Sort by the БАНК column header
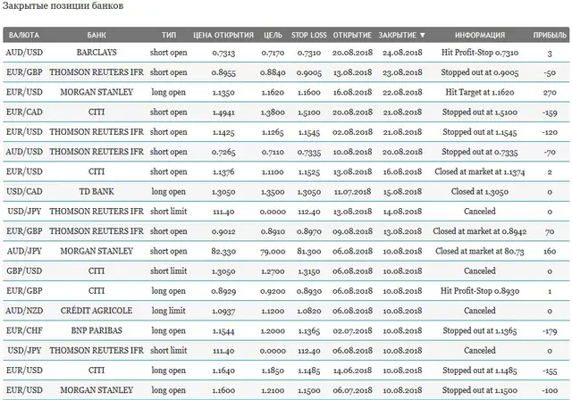This screenshot has width=572, height=400. coord(97,36)
